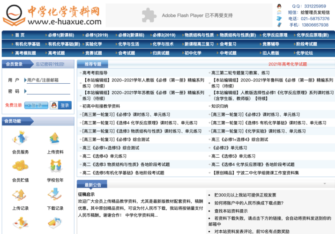Open the 会员贮值 gold coins icon
The height and width of the screenshot is (234, 335).
21,167
